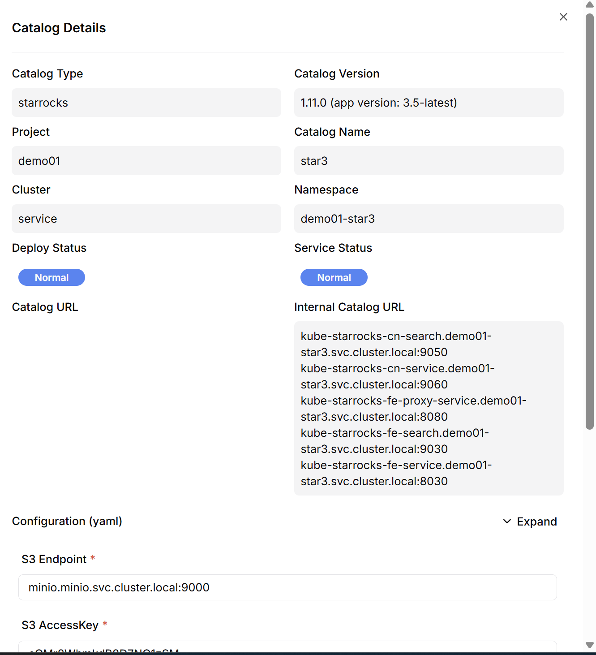596x655 pixels.
Task: Focus the S3 Endpoint input field
Action: tap(287, 587)
